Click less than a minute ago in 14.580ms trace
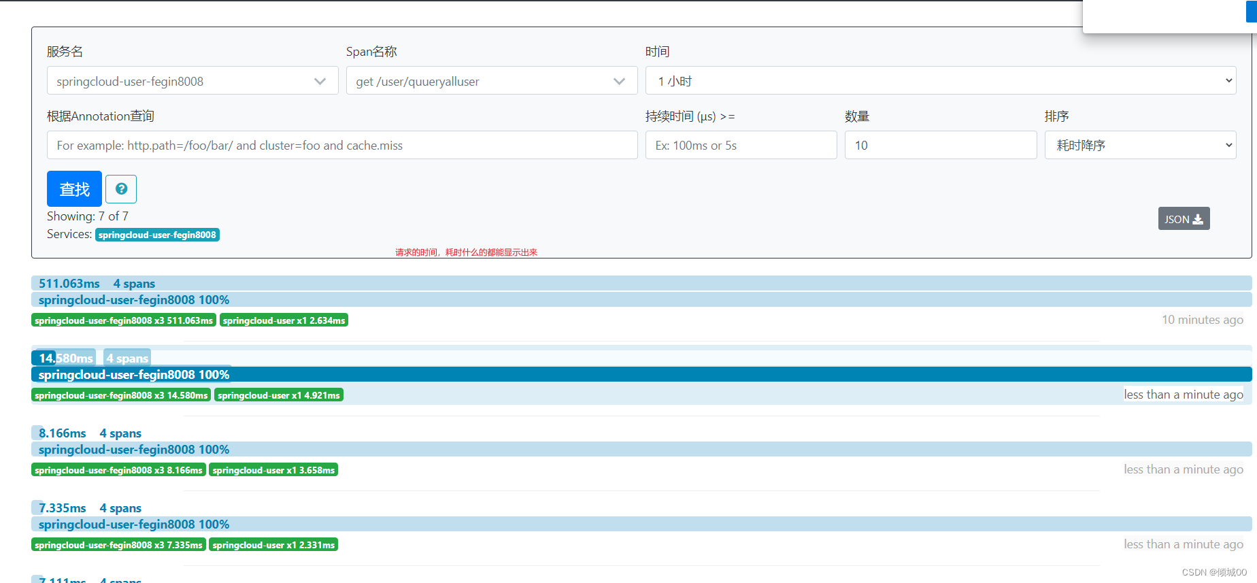Screen dimensions: 1257x583 1184,395
